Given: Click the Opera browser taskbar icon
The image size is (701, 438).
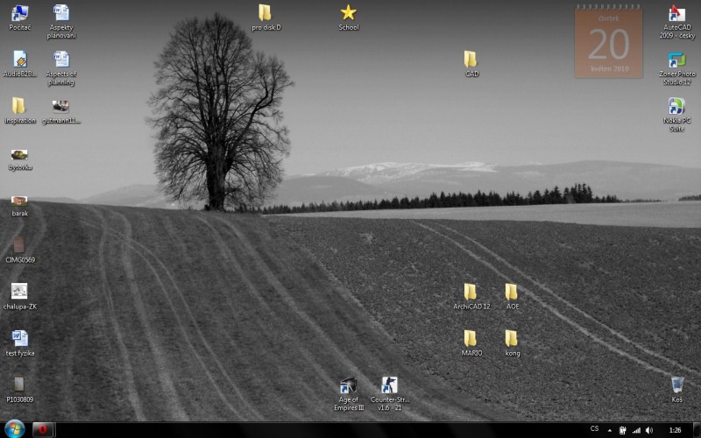Looking at the screenshot, I should [x=41, y=429].
